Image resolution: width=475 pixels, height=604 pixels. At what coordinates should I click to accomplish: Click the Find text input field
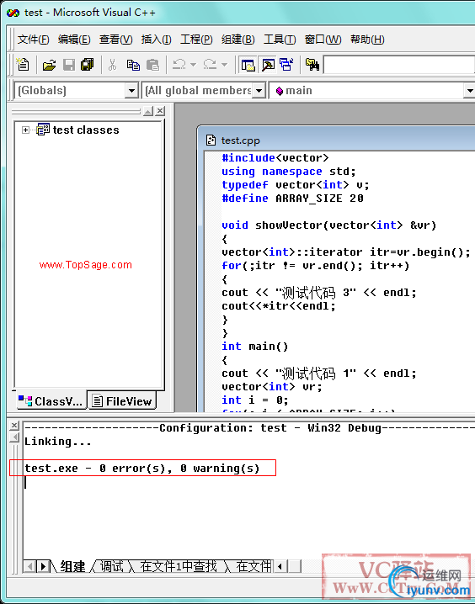(x=399, y=65)
